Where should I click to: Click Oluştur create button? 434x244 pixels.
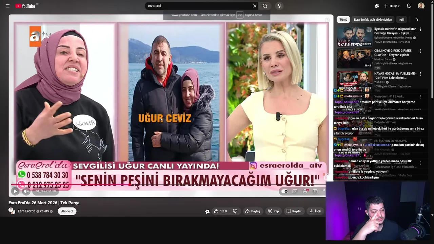392,6
